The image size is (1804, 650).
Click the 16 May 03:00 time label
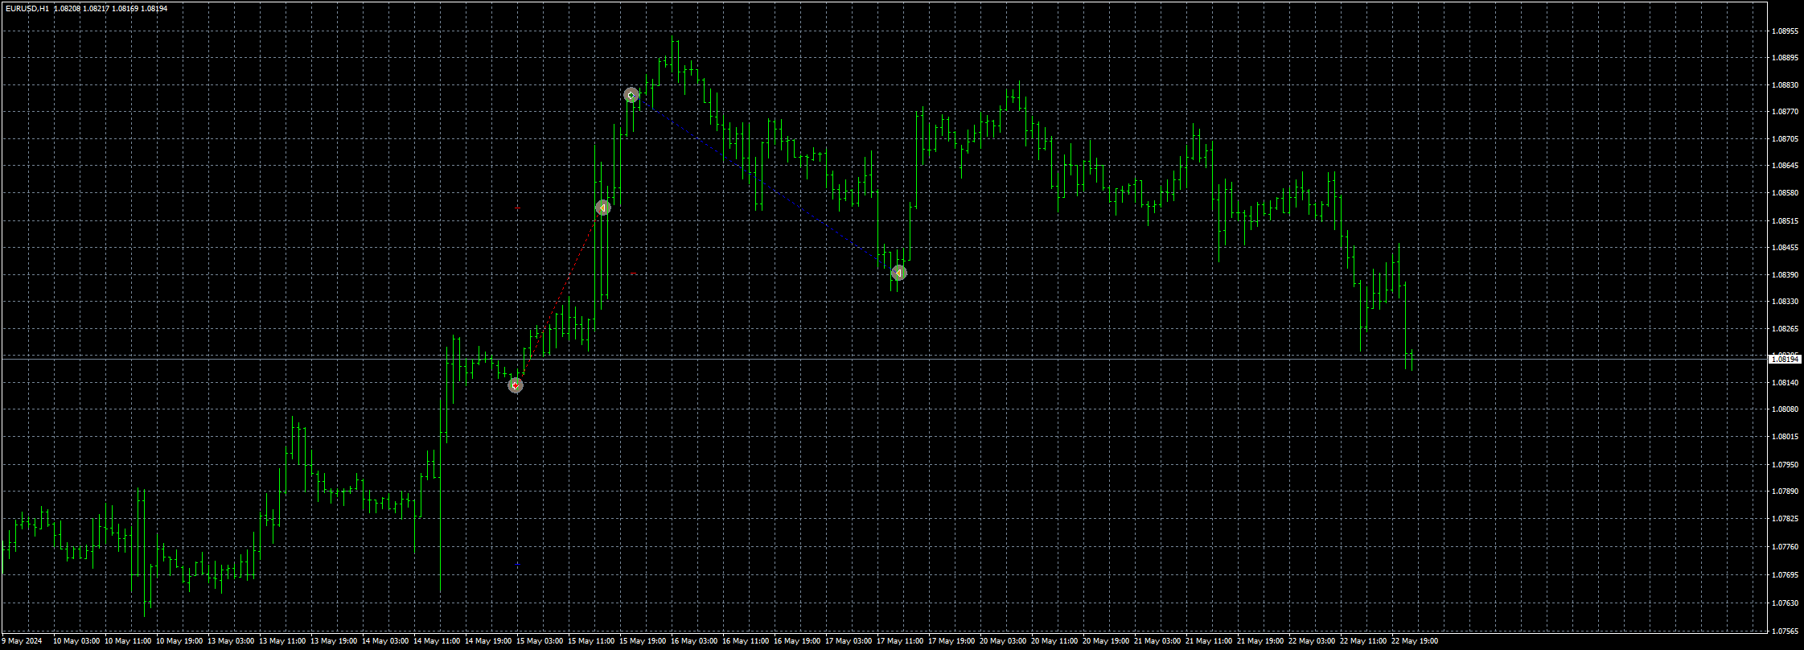click(x=694, y=641)
